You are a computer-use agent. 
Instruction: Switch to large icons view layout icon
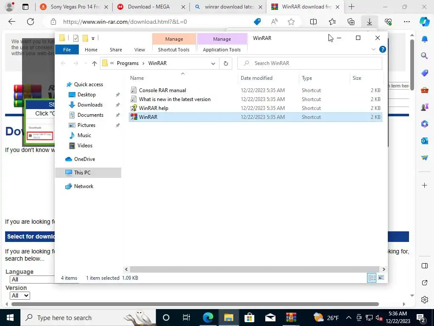[x=381, y=278]
